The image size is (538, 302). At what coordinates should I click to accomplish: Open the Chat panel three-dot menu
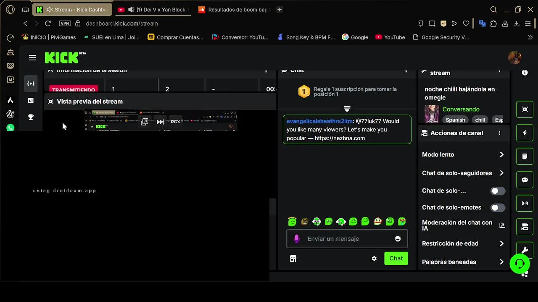tap(406, 71)
